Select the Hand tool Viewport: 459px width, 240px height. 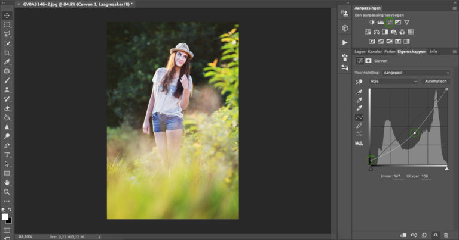pyautogui.click(x=7, y=183)
